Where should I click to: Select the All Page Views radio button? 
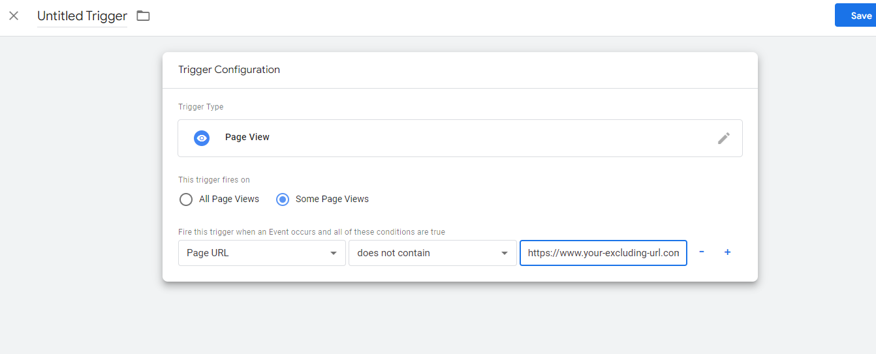(186, 199)
